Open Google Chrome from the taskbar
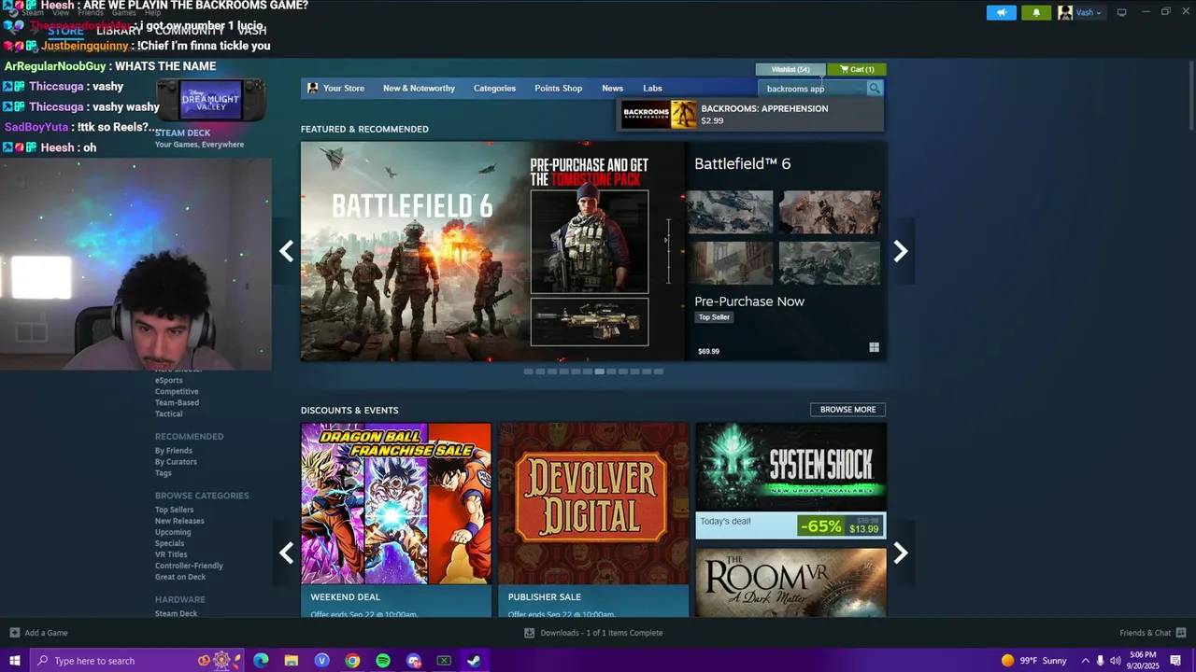Screen dimensions: 1196x672 coord(352,661)
